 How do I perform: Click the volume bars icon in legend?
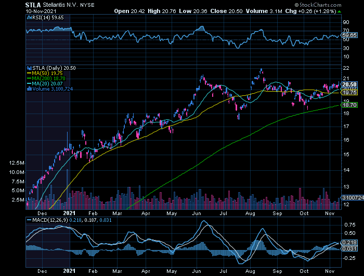[x=30, y=89]
